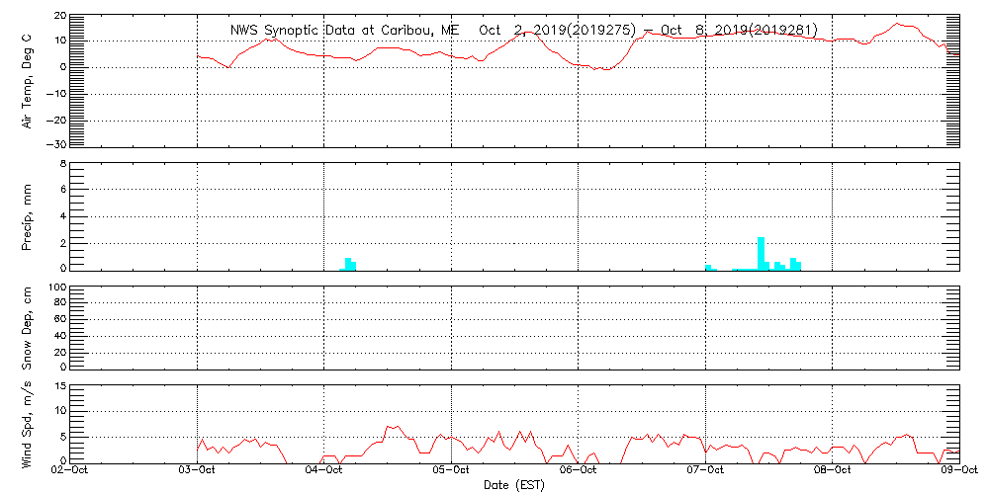
Task: Click the cyan precipitation bars after 04-Oct
Action: (x=348, y=264)
